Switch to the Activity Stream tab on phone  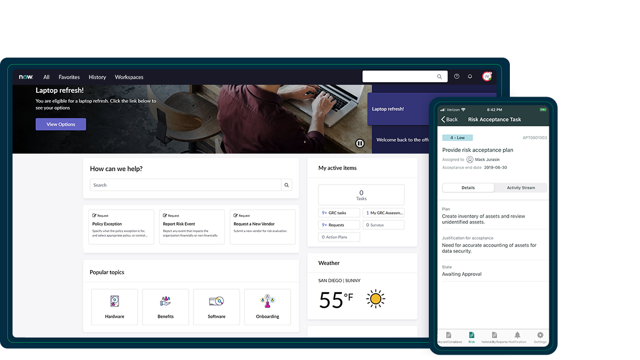521,188
